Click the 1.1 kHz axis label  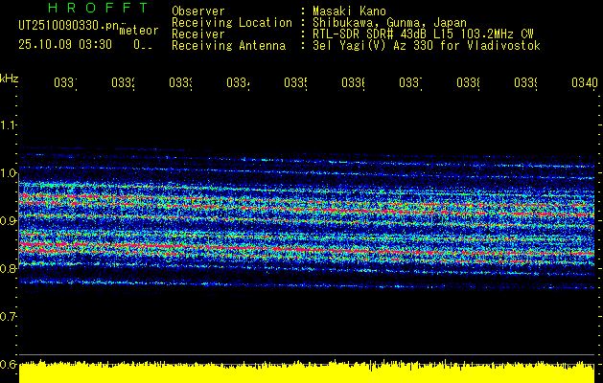coord(8,125)
